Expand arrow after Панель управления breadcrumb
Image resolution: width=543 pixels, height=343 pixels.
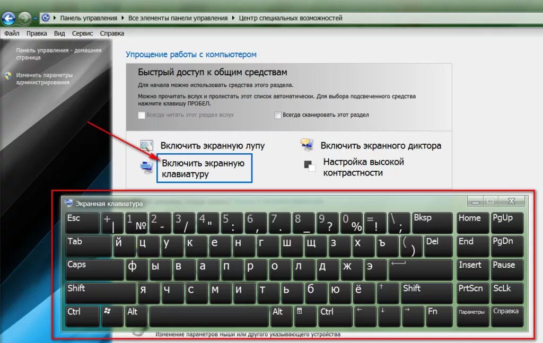pos(122,18)
